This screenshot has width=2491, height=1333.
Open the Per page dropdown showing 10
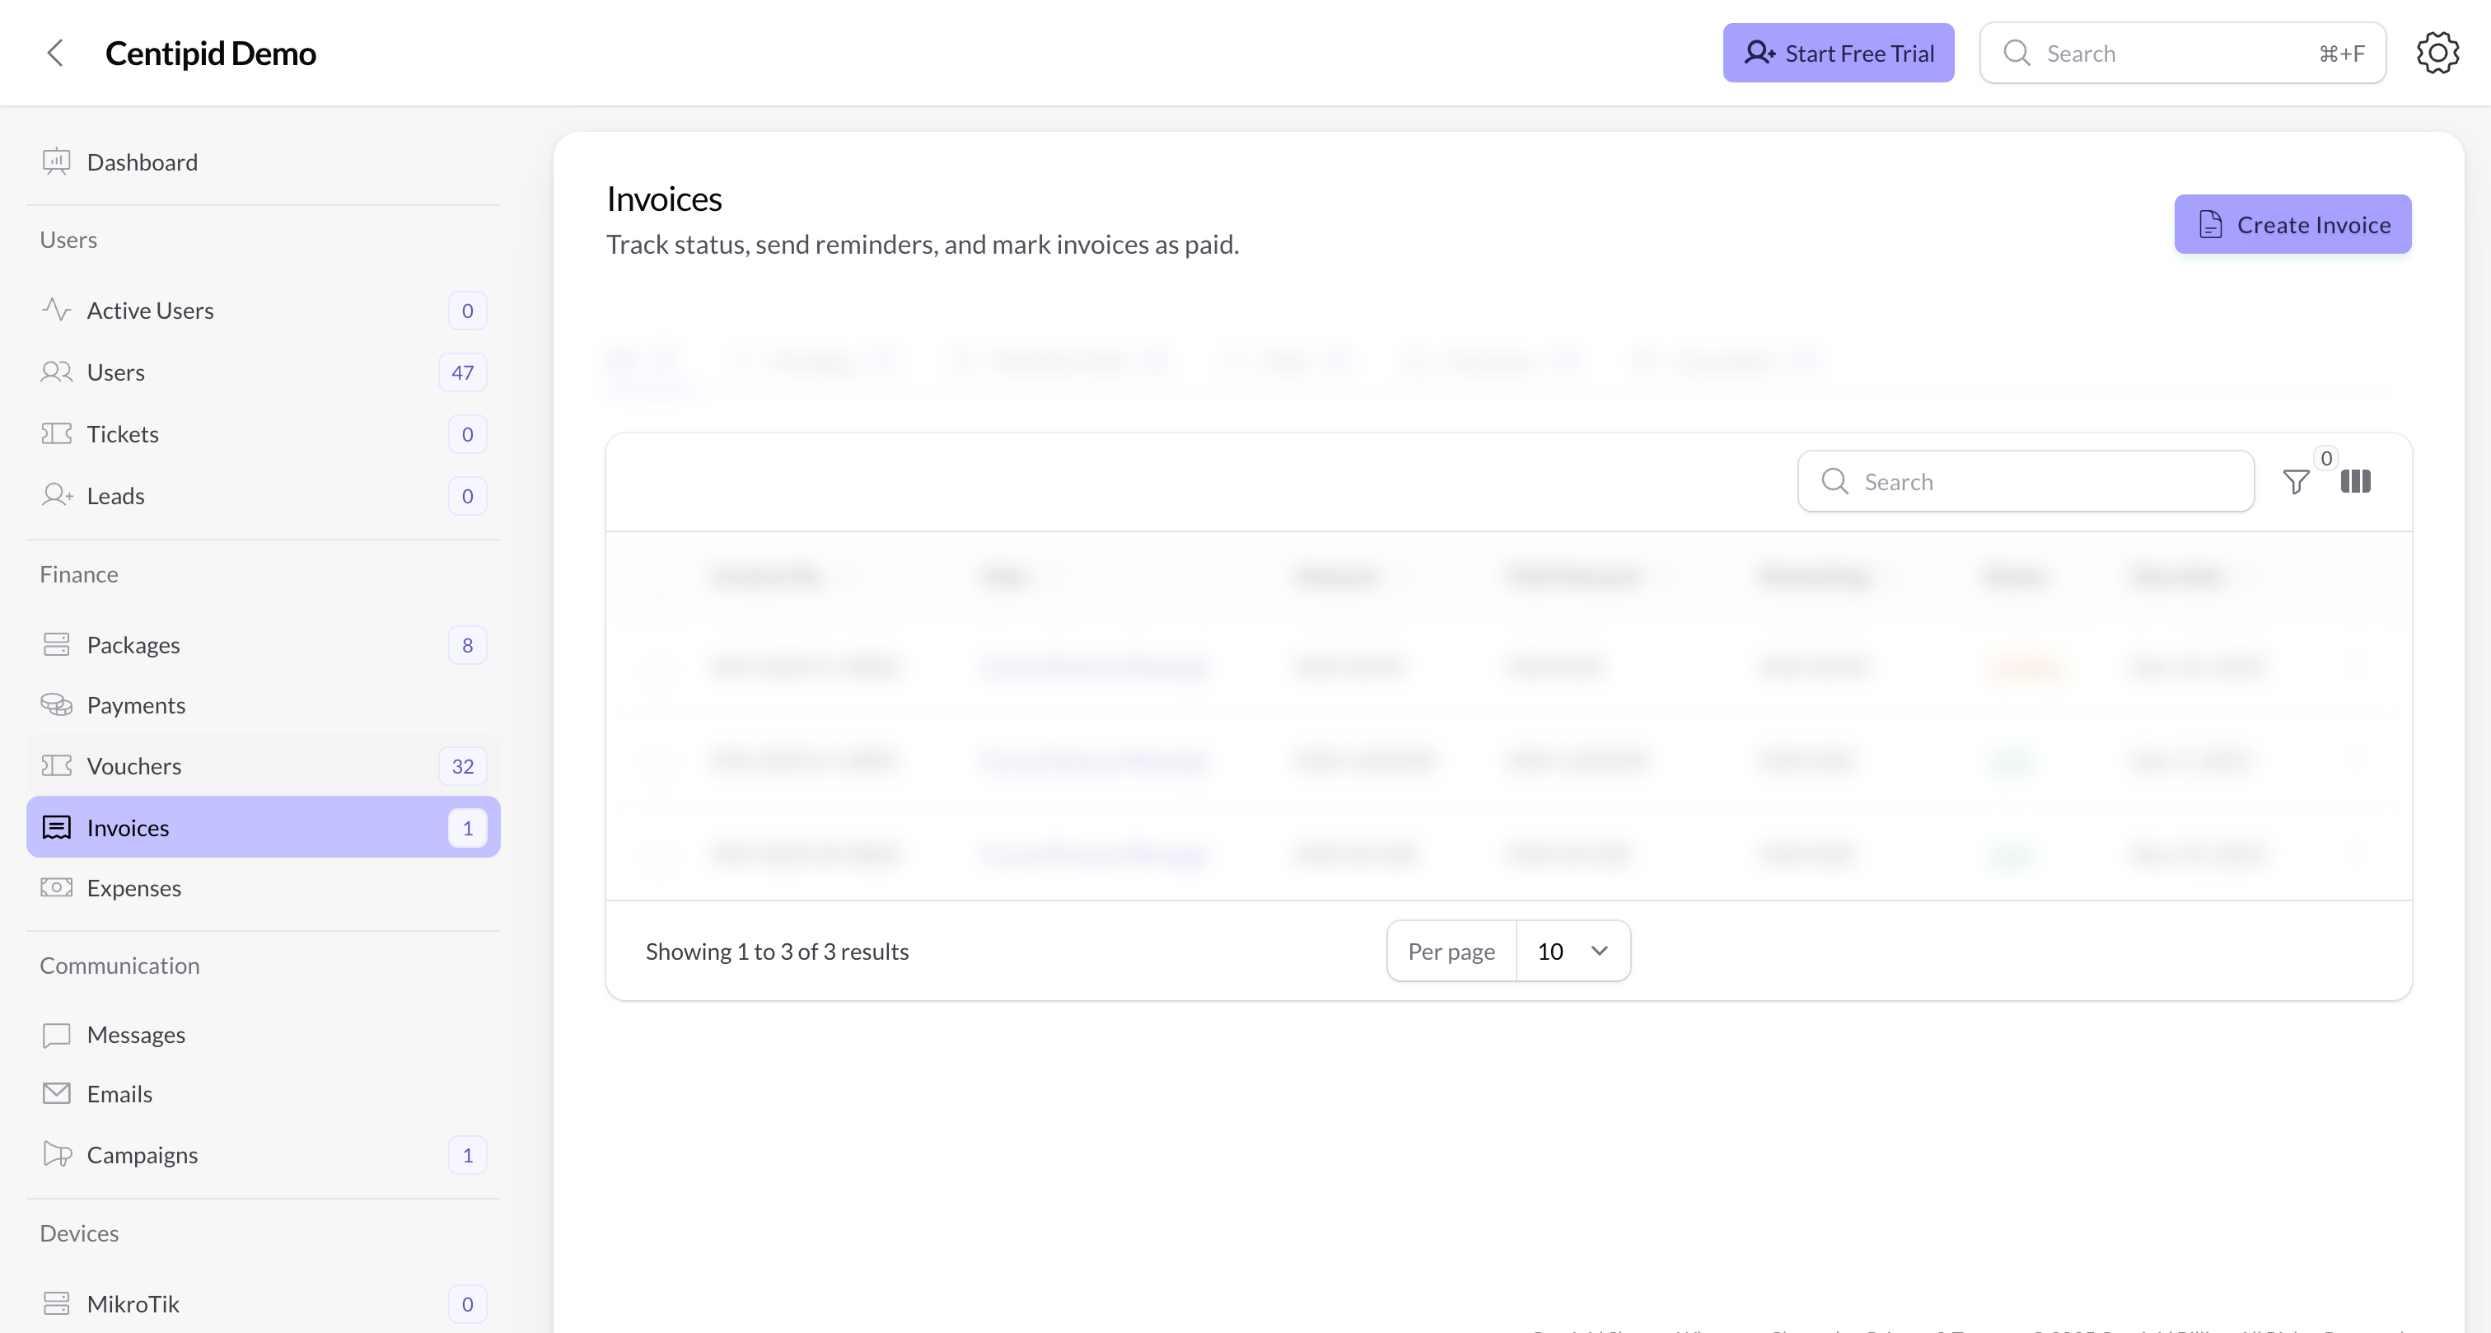[1573, 950]
